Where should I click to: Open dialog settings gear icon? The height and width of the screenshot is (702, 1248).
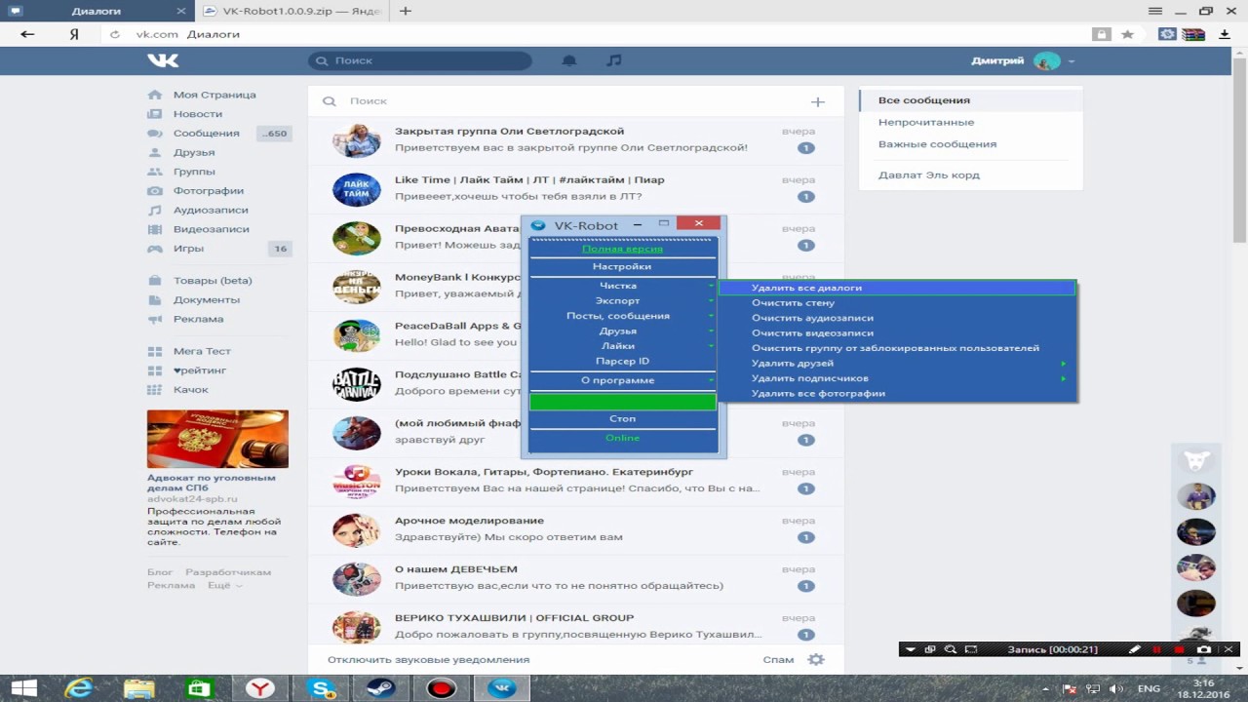pyautogui.click(x=816, y=659)
